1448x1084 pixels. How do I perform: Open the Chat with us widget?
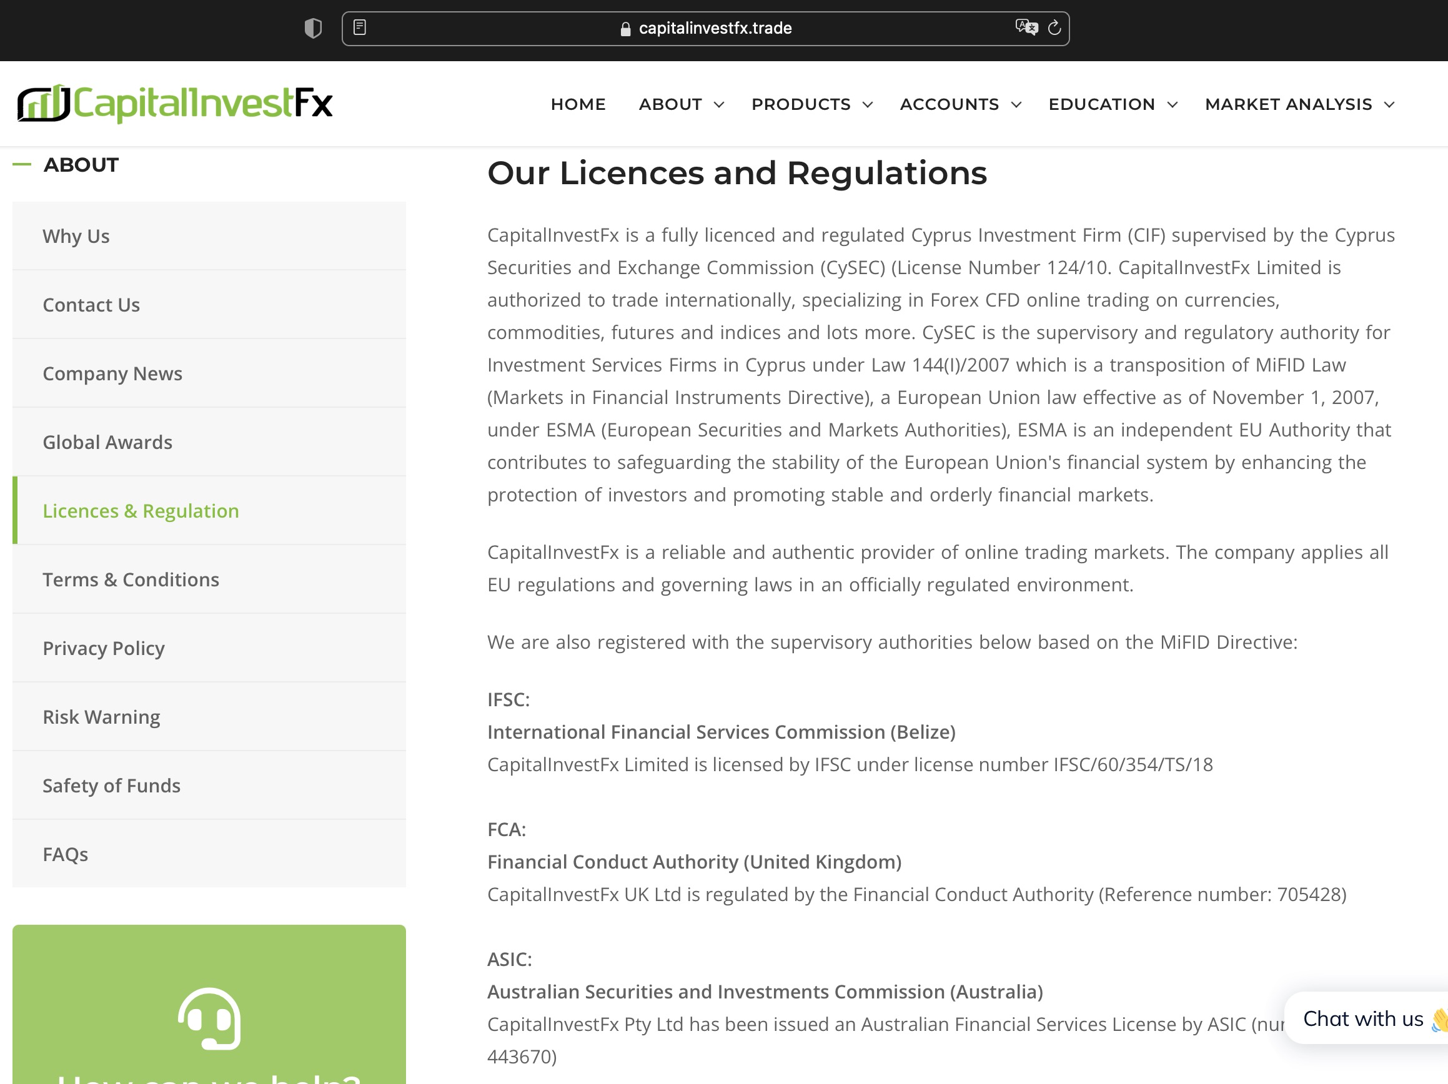coord(1364,1018)
